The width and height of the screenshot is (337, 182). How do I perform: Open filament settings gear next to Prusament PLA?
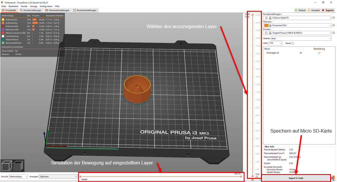(333, 25)
